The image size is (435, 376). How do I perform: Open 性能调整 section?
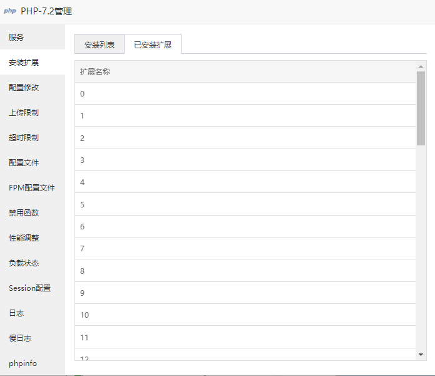(x=33, y=238)
